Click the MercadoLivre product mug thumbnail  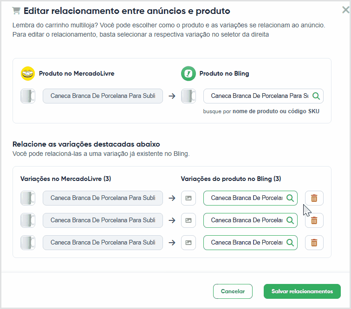coord(28,96)
